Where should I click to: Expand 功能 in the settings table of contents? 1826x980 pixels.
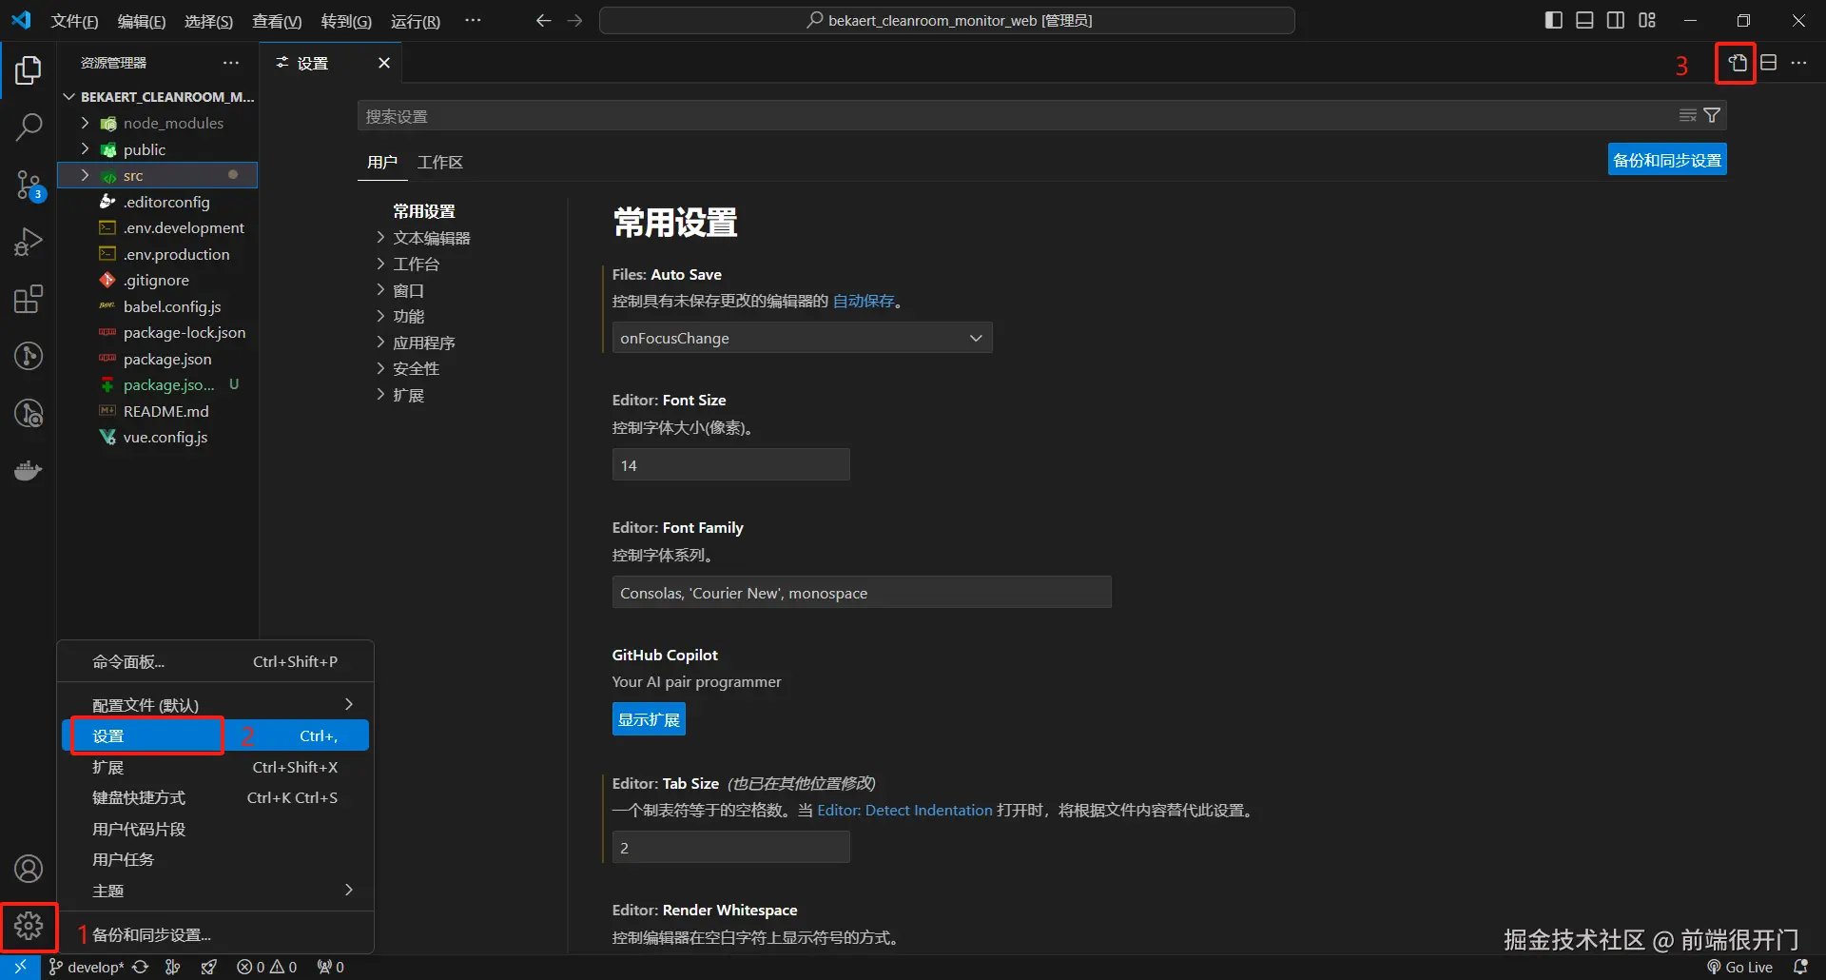380,316
